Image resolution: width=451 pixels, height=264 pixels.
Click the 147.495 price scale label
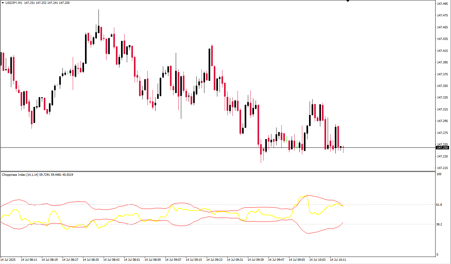442,4
